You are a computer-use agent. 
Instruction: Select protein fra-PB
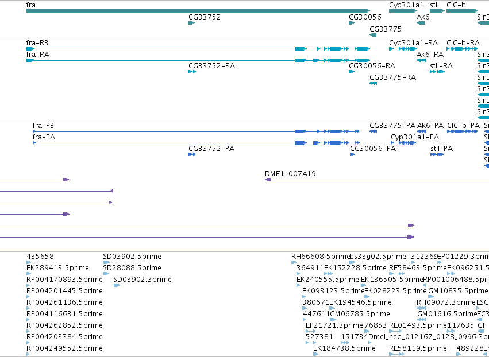[196, 132]
